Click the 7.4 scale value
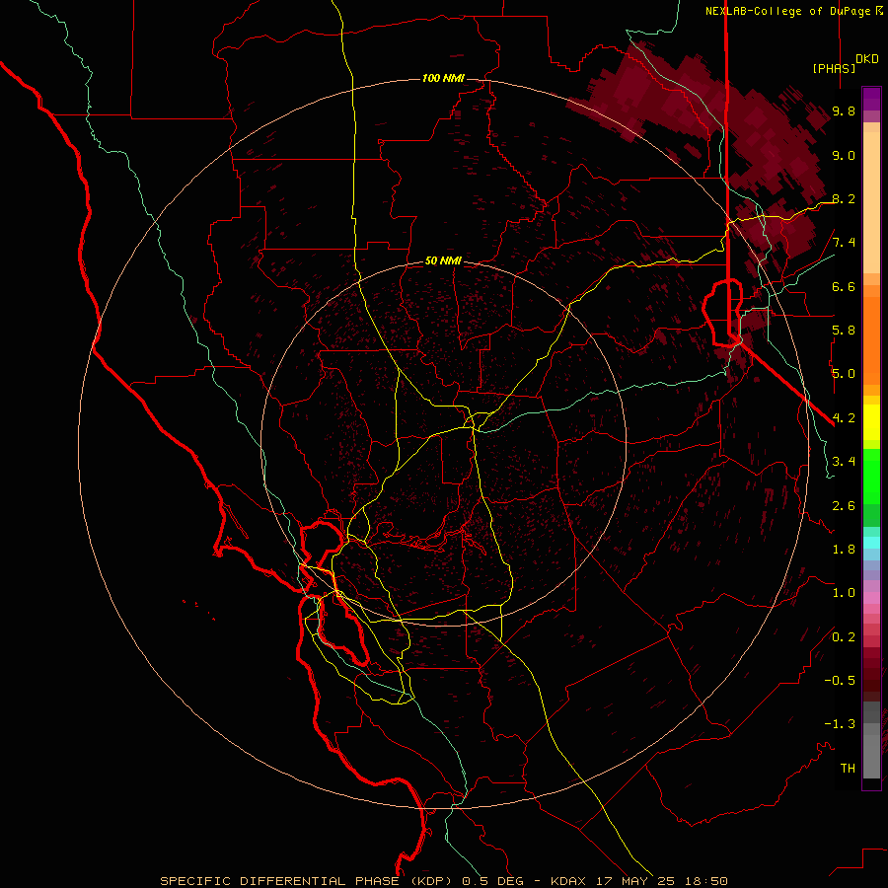Image resolution: width=888 pixels, height=888 pixels. pyautogui.click(x=844, y=243)
